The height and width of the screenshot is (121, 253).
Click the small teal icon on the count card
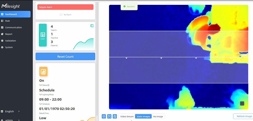(92, 26)
